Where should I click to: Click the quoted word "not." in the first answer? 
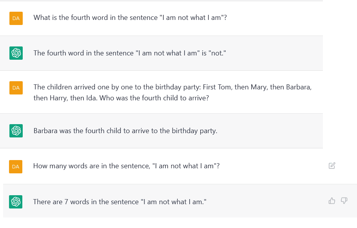tap(217, 53)
